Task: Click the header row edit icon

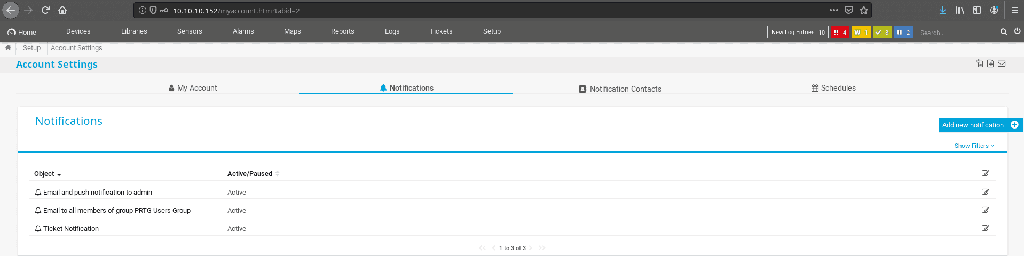Action: pyautogui.click(x=986, y=173)
